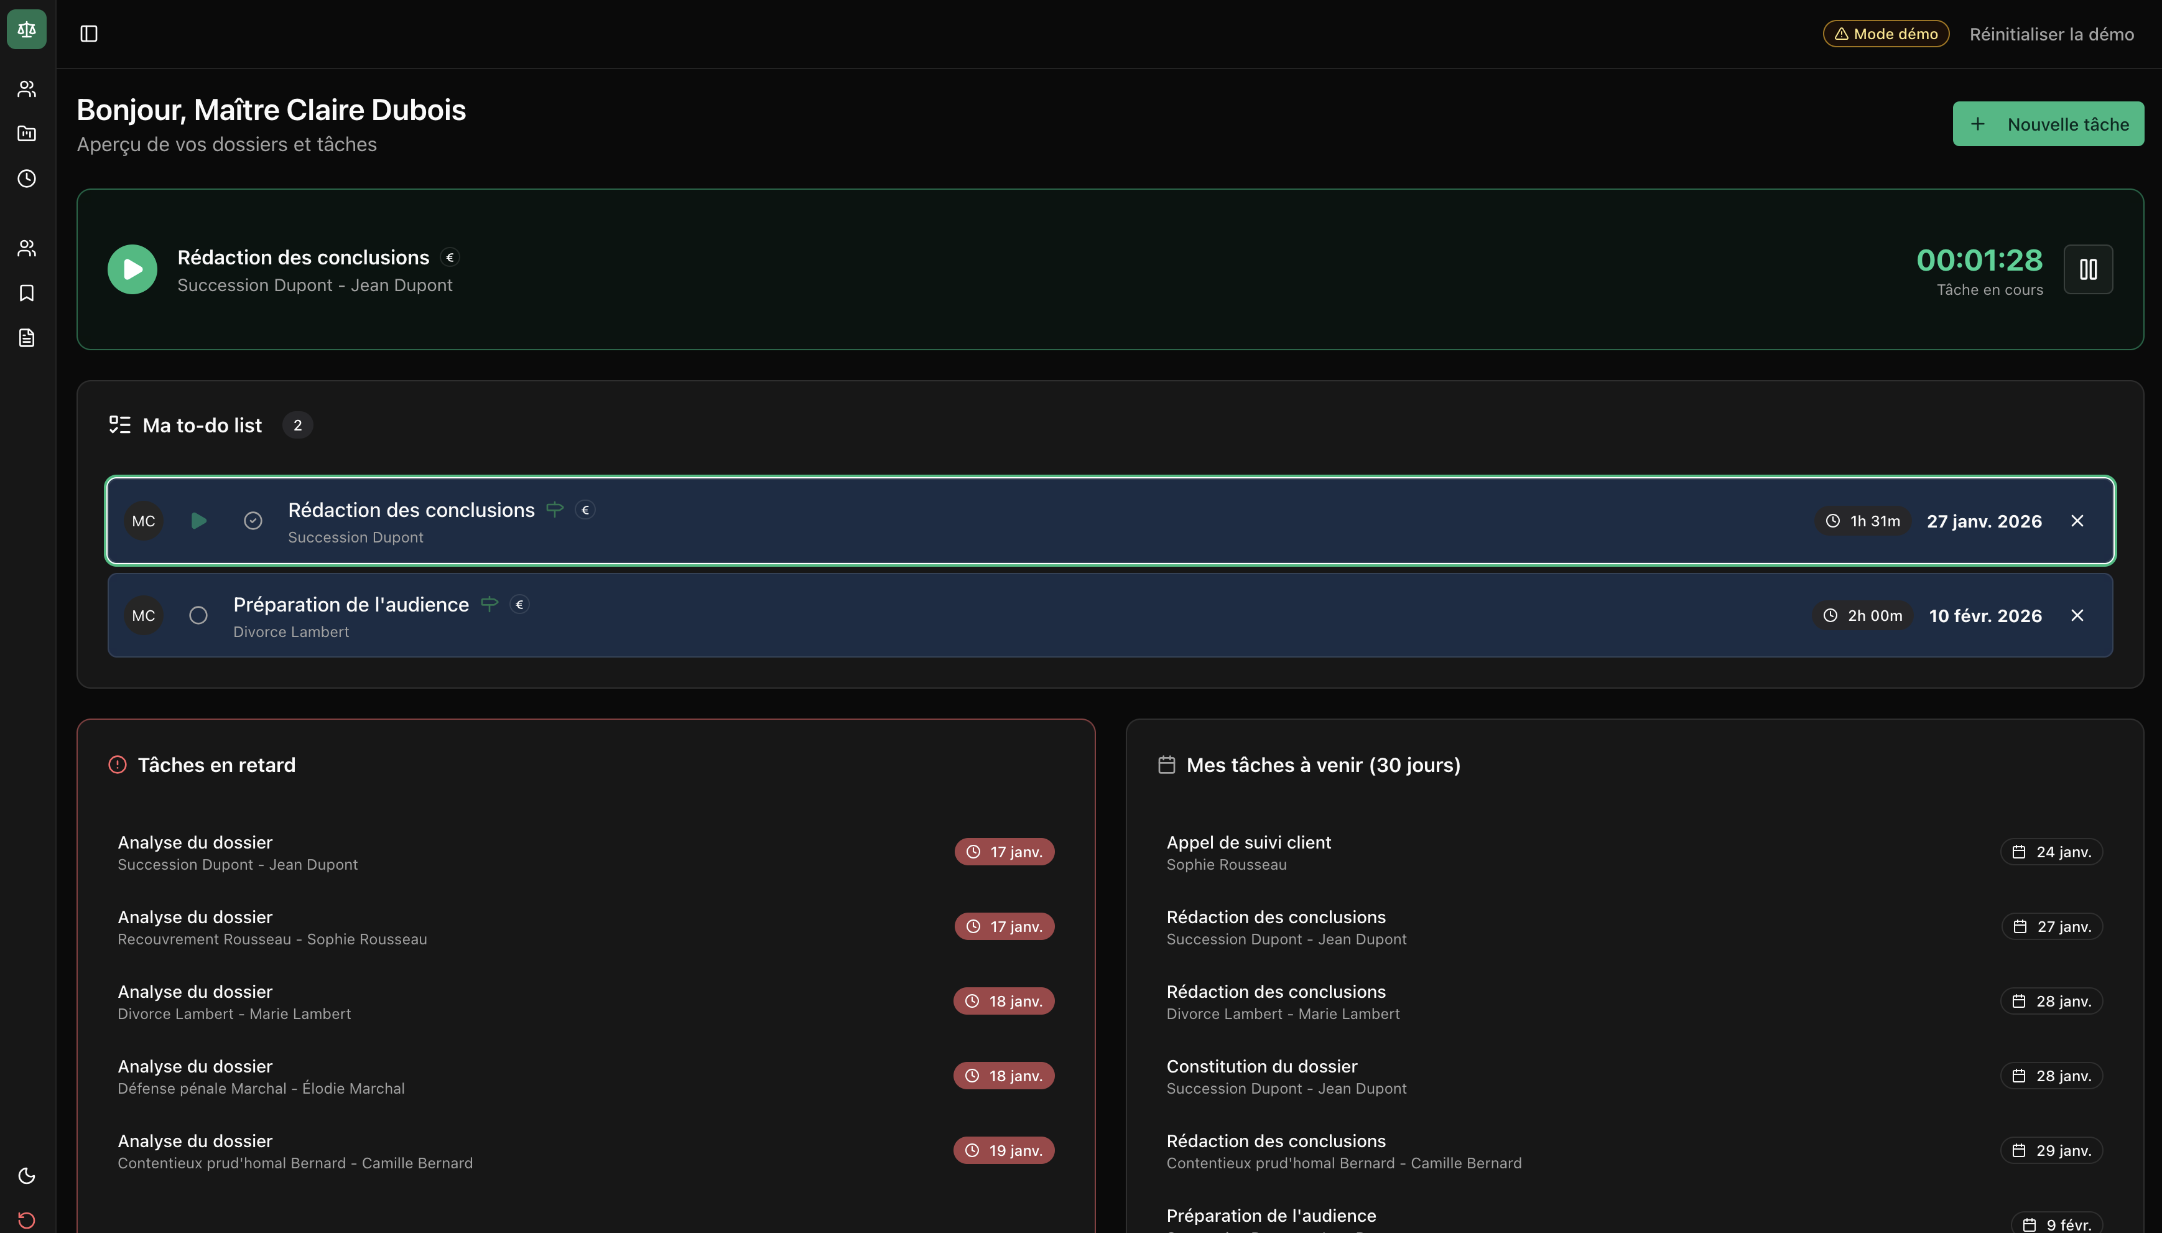Image resolution: width=2162 pixels, height=1233 pixels.
Task: Mark Rédaction des conclusions to-do as done
Action: pos(253,521)
